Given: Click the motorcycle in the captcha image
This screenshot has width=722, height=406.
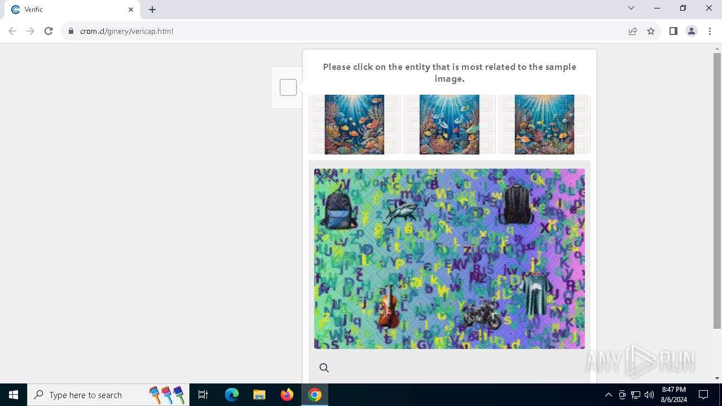Looking at the screenshot, I should pos(481,314).
